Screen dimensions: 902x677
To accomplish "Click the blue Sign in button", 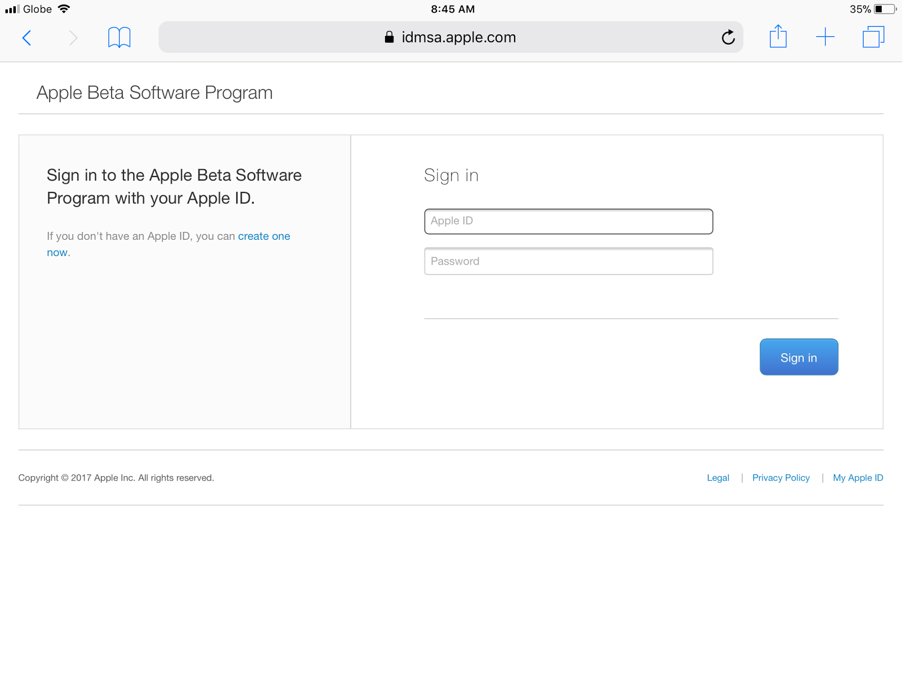I will 799,357.
